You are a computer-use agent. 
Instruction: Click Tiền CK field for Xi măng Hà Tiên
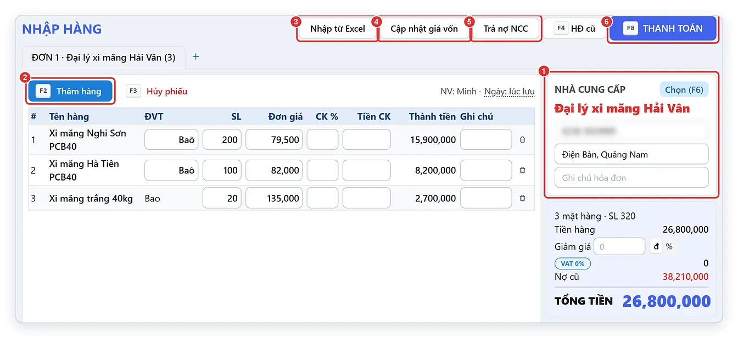point(366,171)
